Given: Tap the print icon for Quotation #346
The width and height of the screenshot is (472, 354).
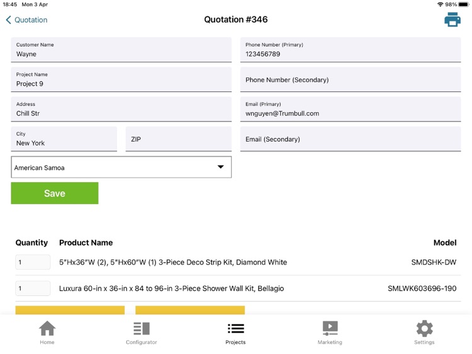Looking at the screenshot, I should coord(452,20).
